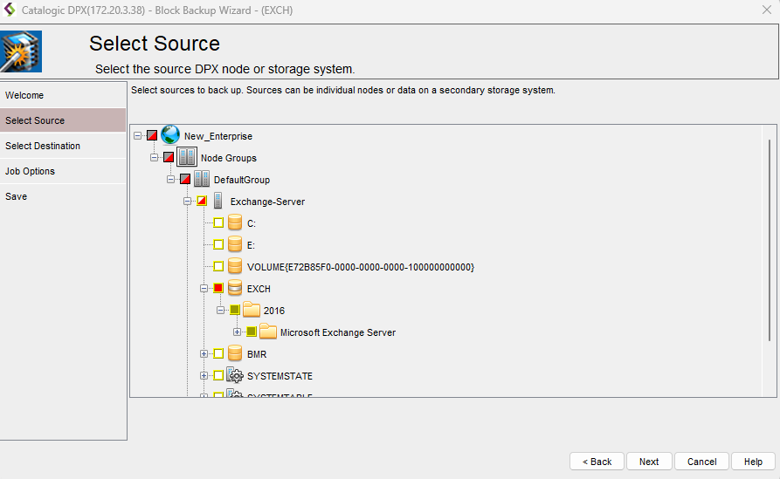Go to Select Destination step

43,146
